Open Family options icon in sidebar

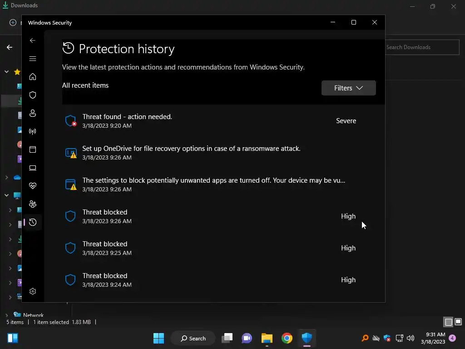click(33, 204)
